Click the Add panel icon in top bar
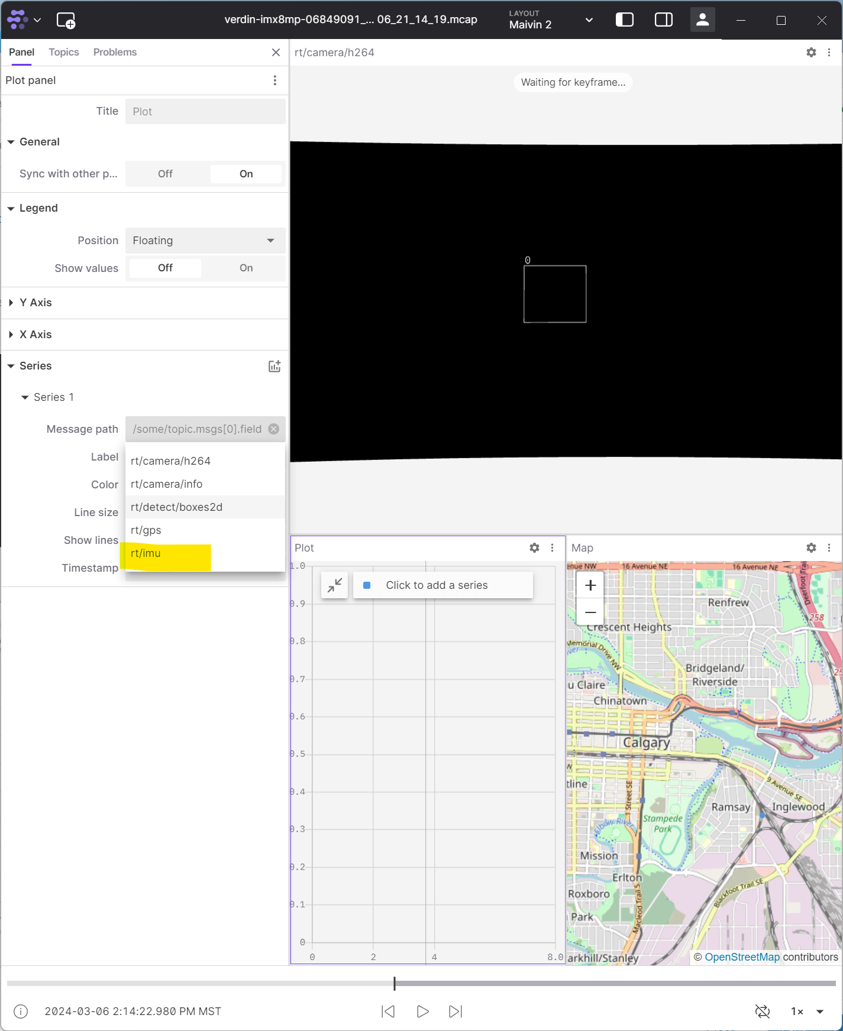843x1031 pixels. 66,20
